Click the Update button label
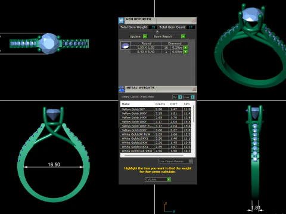Image resolution: width=286 pixels, height=214 pixels. click(135, 36)
